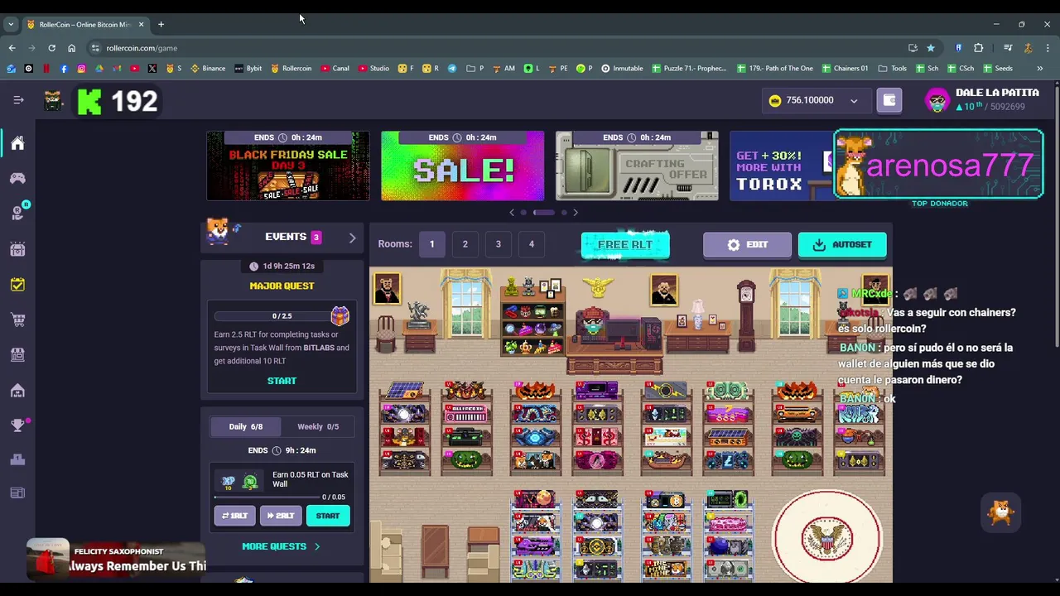The image size is (1060, 596).
Task: Click the 2 RLT skip quest button
Action: pos(281,516)
